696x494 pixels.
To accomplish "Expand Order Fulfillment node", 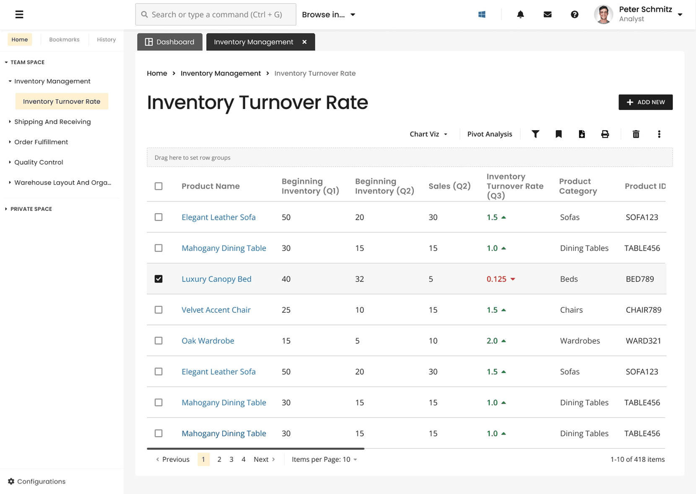I will click(10, 142).
